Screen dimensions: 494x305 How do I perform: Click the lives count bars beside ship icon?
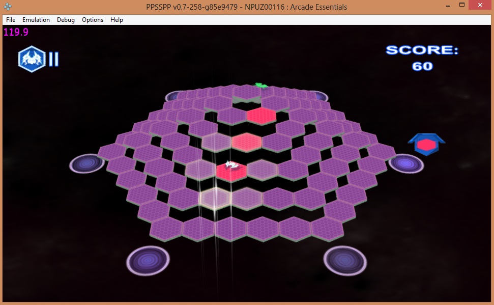(x=53, y=59)
